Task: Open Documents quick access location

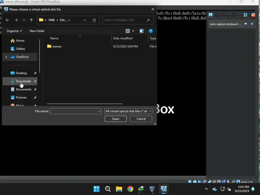Action: coord(20,89)
